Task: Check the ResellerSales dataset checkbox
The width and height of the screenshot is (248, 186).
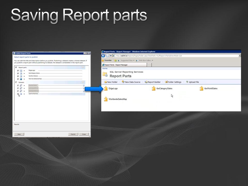Action: point(18,86)
